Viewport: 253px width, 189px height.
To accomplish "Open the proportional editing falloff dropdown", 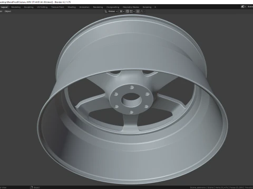I will coord(142,11).
